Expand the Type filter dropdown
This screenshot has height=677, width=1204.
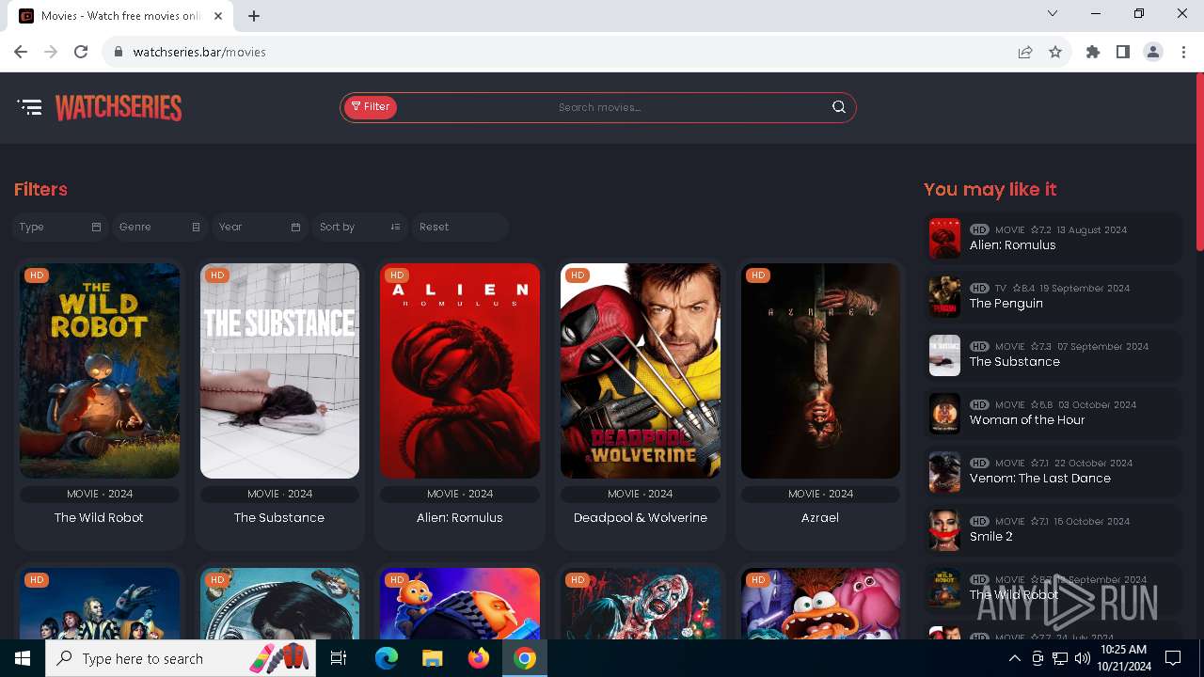[60, 227]
